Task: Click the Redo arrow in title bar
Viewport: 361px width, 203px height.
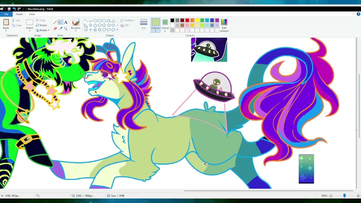Action: (x=19, y=9)
